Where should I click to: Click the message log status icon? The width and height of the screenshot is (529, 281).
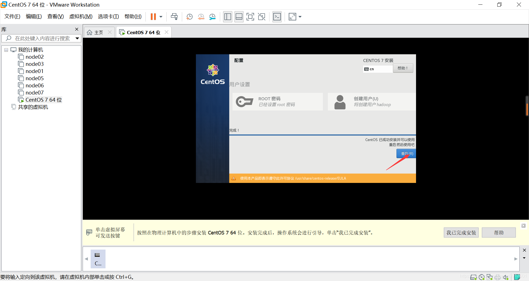[517, 277]
